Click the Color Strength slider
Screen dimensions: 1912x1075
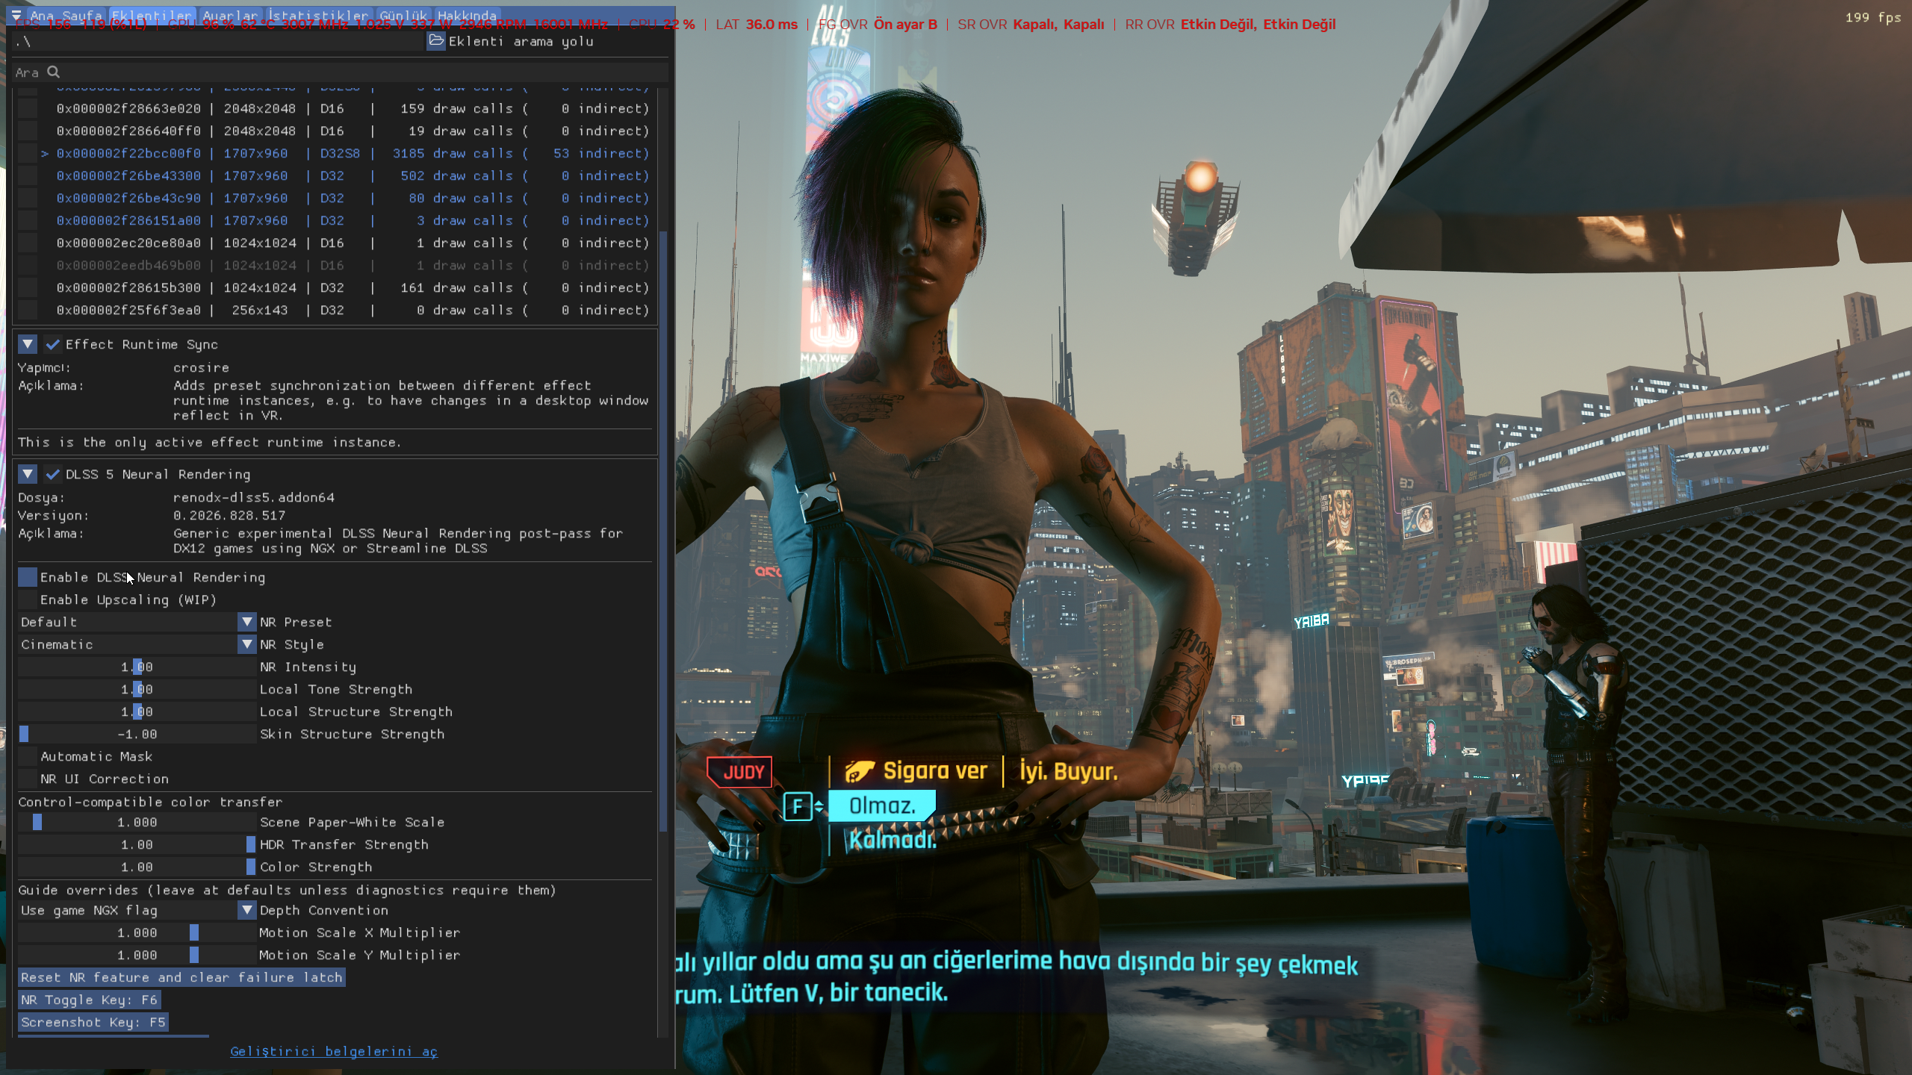point(137,867)
